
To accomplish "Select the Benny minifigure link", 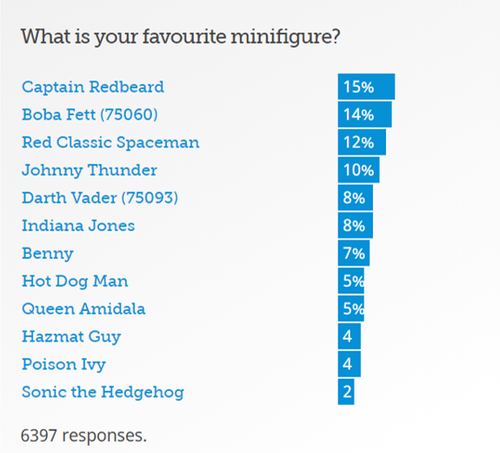I will coord(48,254).
